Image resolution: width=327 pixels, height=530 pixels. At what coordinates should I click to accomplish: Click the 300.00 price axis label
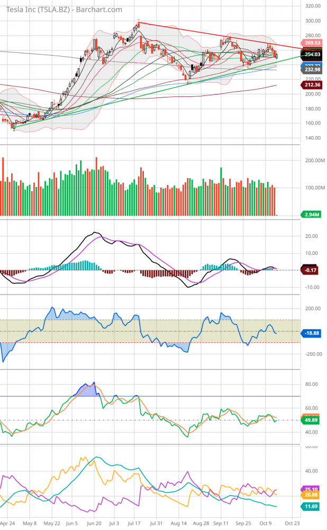(x=313, y=21)
